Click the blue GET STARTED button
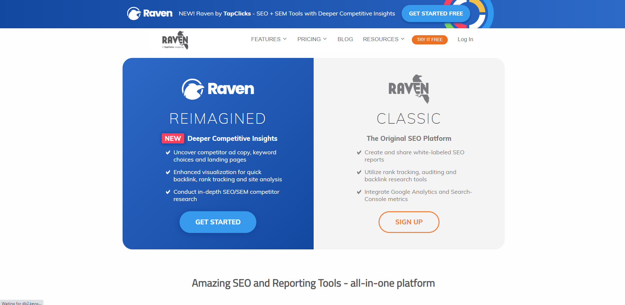 (x=218, y=222)
